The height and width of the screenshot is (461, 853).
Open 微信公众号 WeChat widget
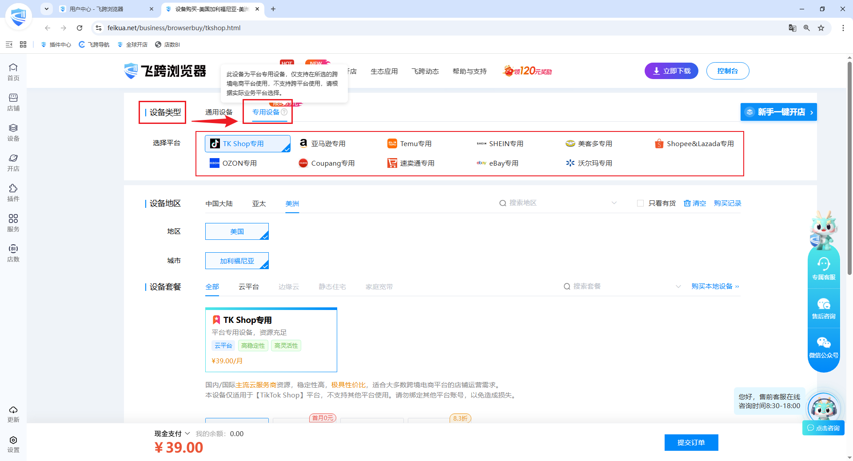coord(824,347)
